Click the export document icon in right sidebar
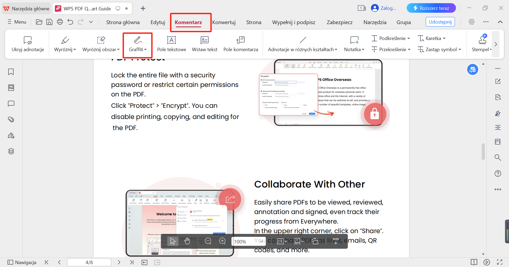This screenshot has height=267, width=509. tap(498, 97)
